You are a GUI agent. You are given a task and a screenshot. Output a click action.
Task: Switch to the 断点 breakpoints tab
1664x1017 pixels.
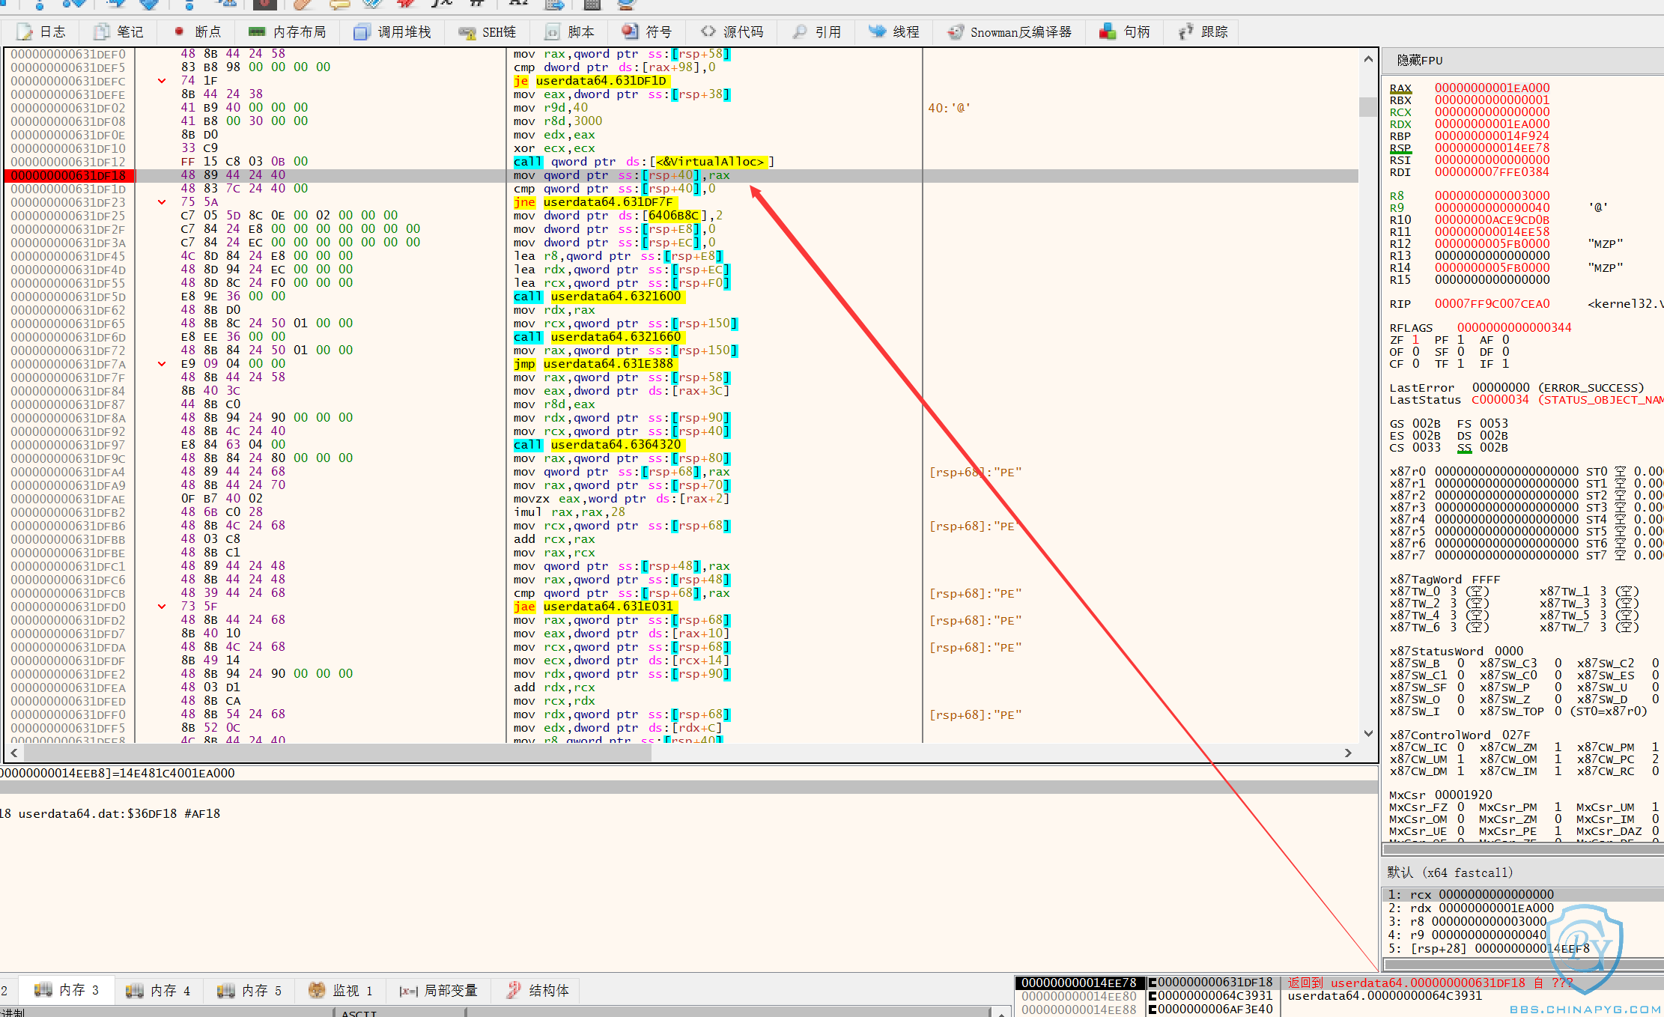(x=197, y=32)
